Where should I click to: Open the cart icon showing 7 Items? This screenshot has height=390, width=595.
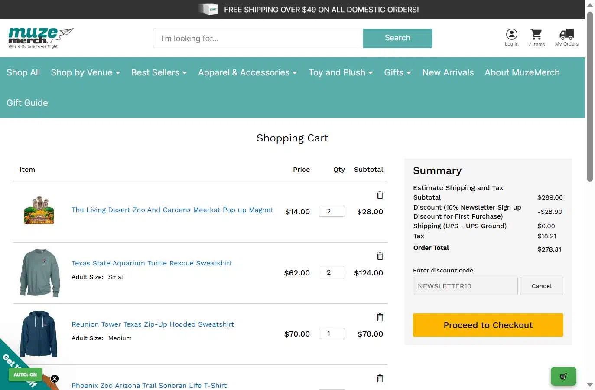[x=536, y=37]
